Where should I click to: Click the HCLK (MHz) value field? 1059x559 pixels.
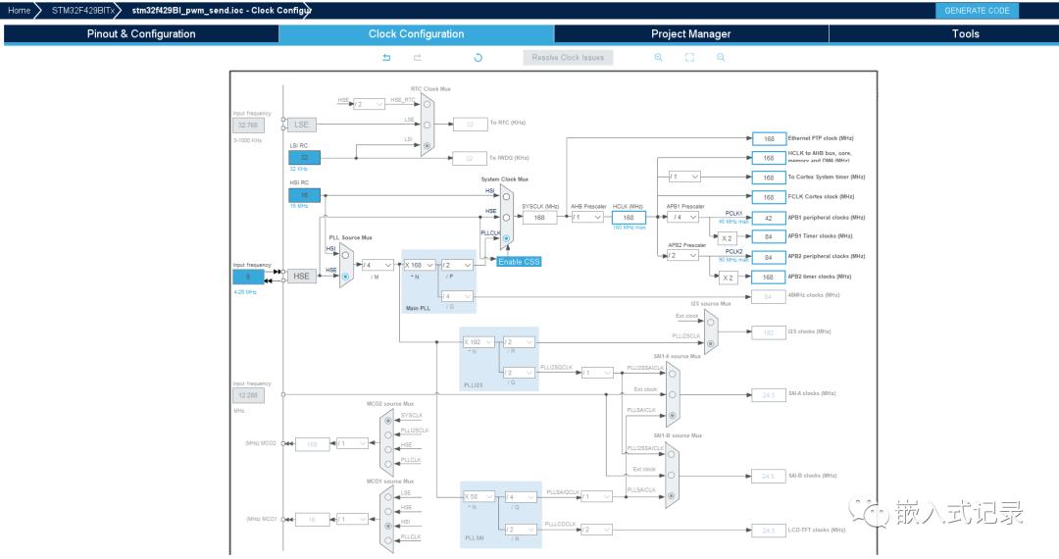click(x=629, y=218)
